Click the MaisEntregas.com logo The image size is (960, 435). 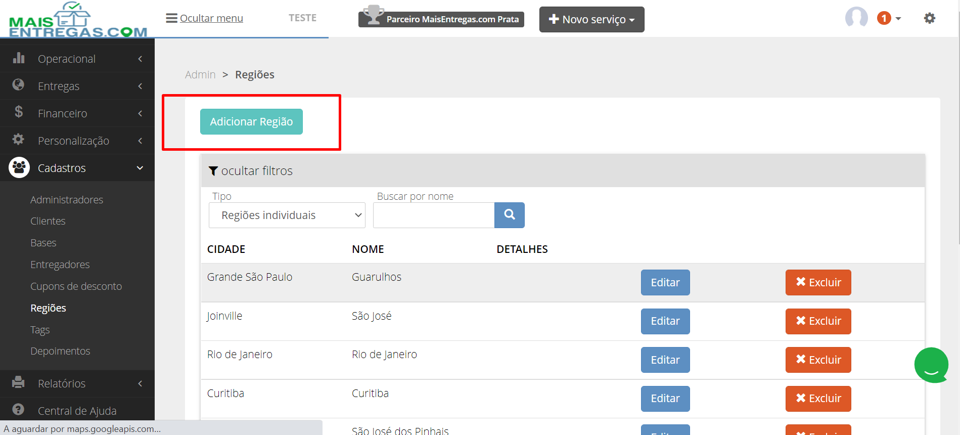click(78, 20)
